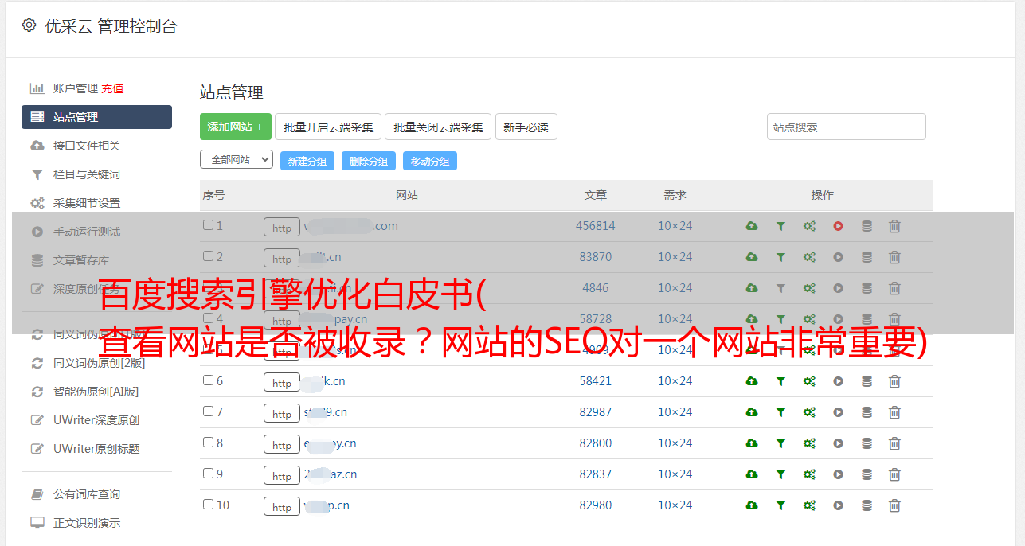Click the trash icon in the 58728 row
The height and width of the screenshot is (546, 1025).
pos(894,319)
